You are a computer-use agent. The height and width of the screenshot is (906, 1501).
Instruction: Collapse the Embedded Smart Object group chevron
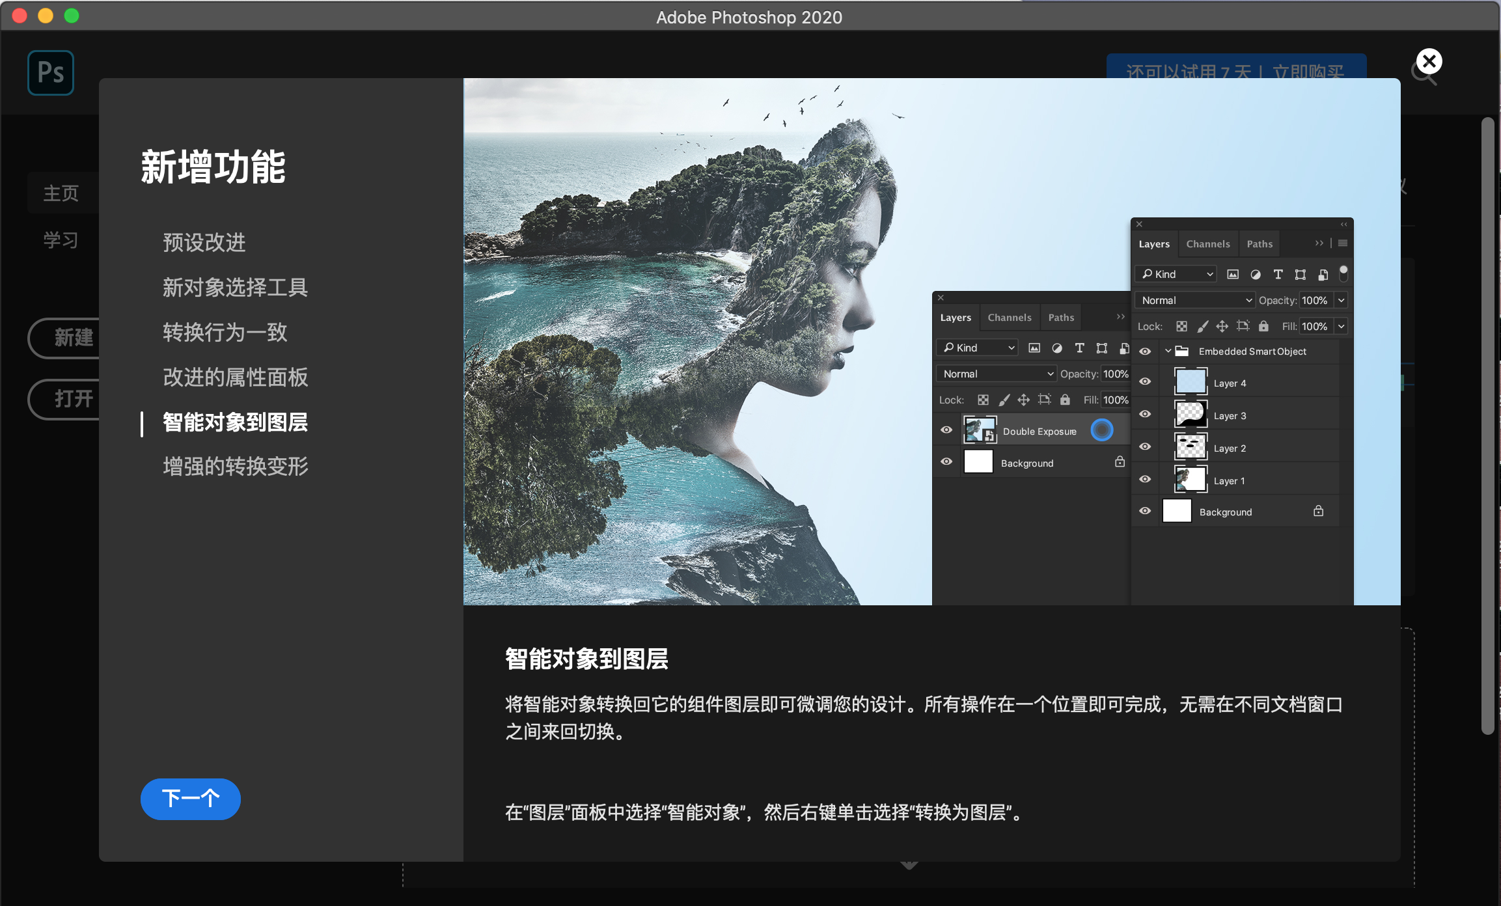(x=1168, y=351)
